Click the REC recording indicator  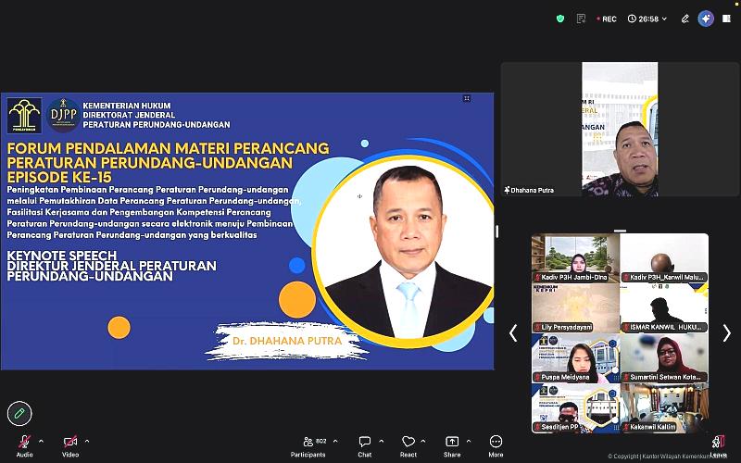click(607, 19)
